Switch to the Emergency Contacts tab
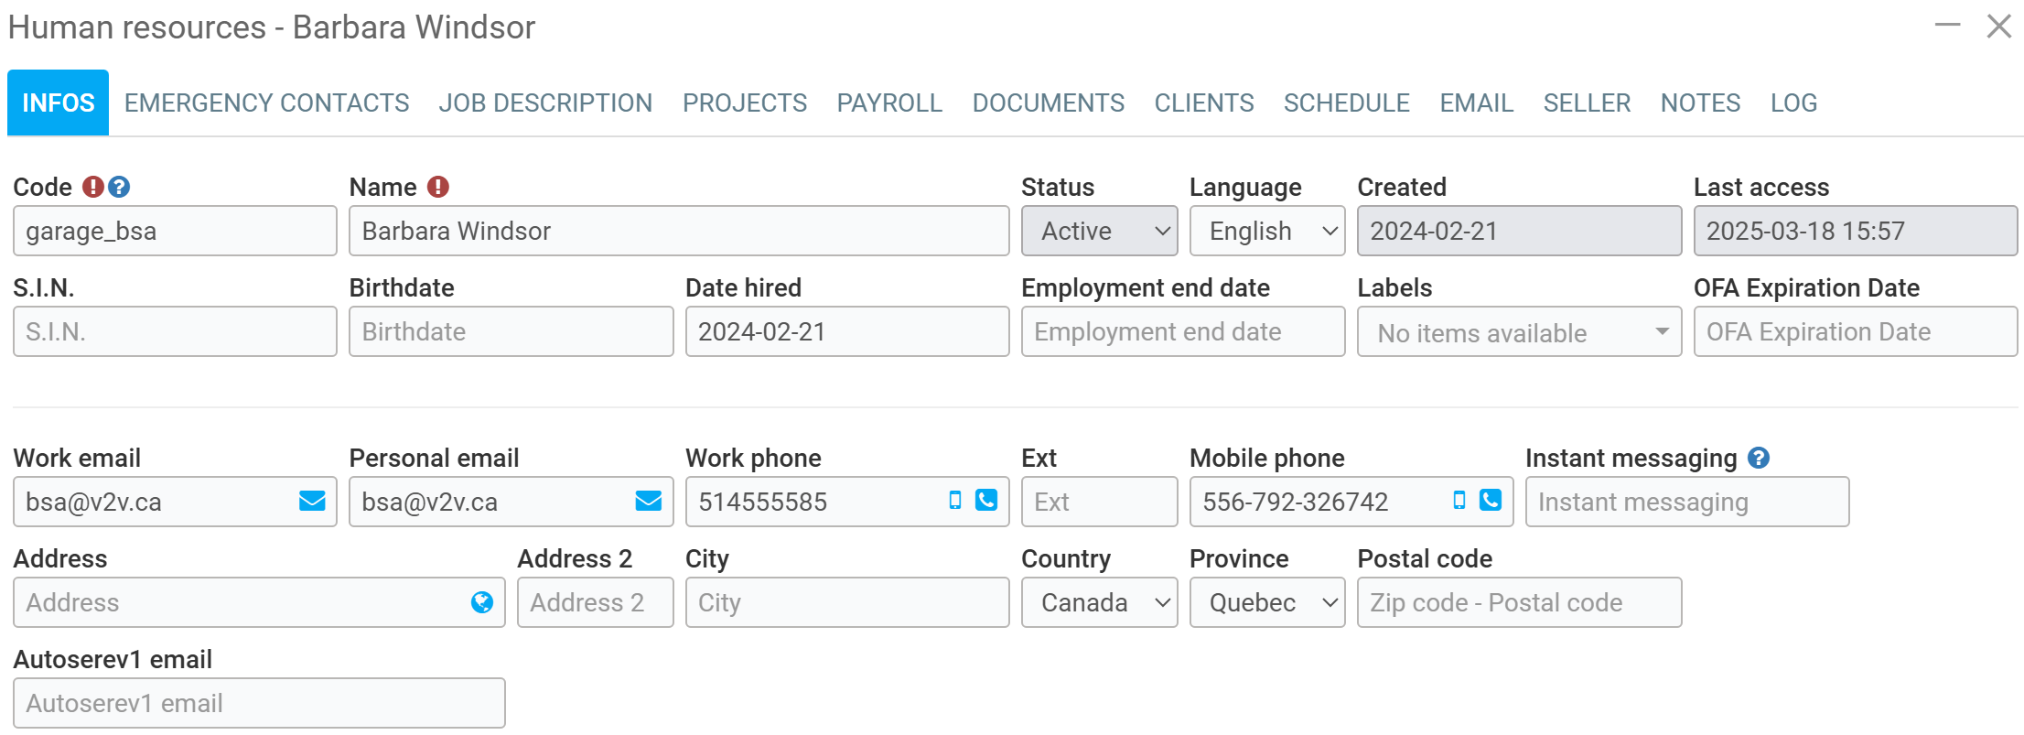Viewport: 2024px width, 735px height. point(266,103)
